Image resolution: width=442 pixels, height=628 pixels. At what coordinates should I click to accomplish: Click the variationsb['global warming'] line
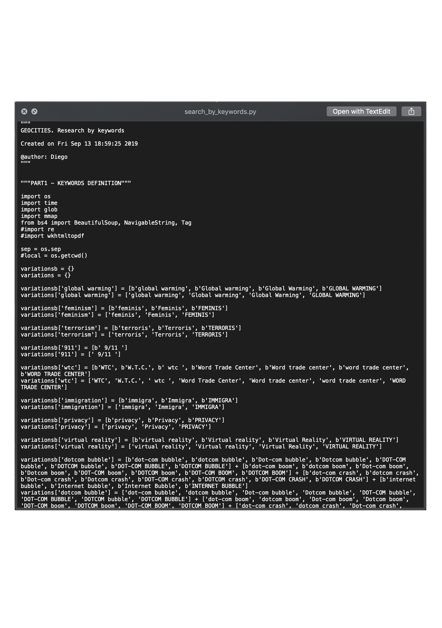pos(201,289)
